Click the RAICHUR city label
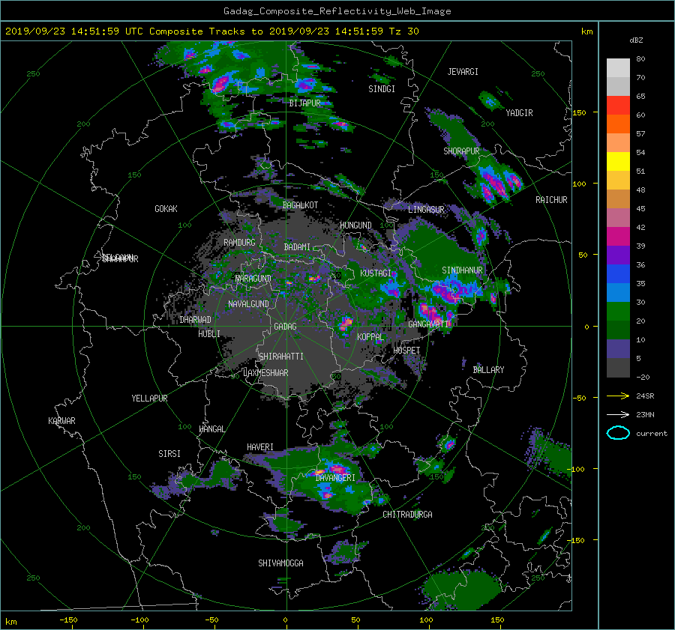This screenshot has width=675, height=630. (551, 200)
